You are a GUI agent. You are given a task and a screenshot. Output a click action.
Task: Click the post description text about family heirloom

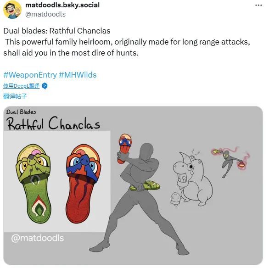coord(127,47)
